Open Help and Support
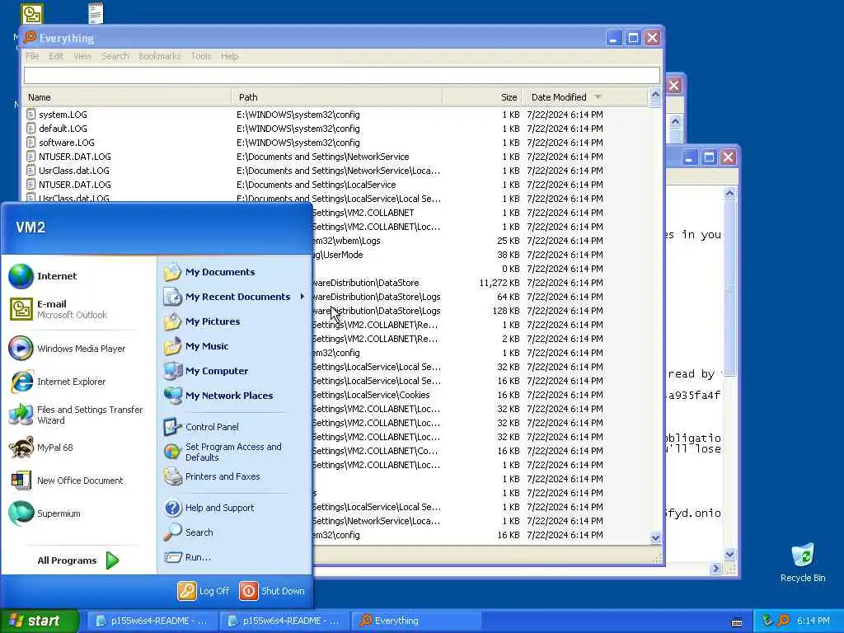844x633 pixels. click(x=209, y=508)
